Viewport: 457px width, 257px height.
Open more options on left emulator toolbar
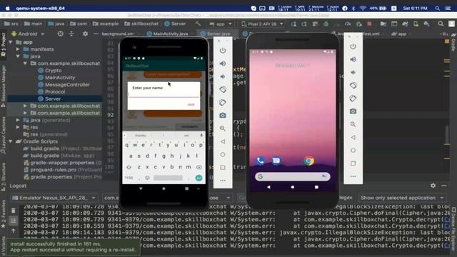(223, 181)
